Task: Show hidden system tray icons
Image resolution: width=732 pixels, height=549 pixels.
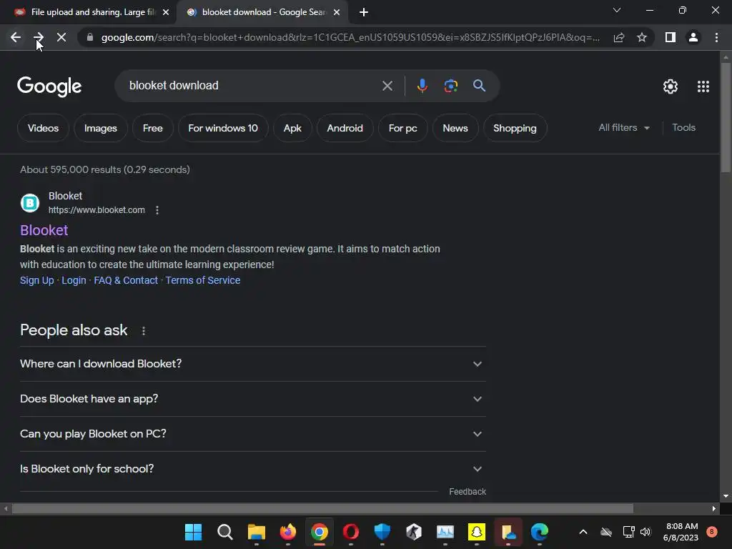Action: [x=583, y=532]
